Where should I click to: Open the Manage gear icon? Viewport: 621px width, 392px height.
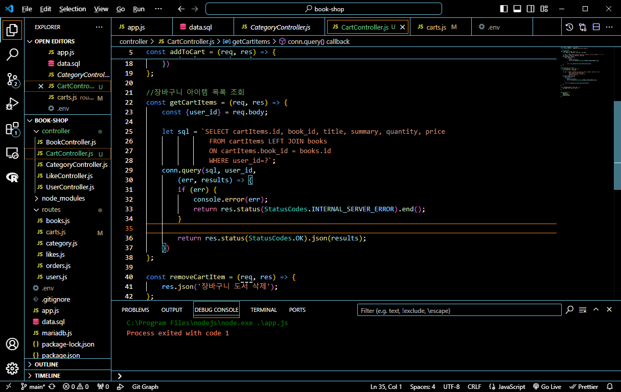click(12, 369)
